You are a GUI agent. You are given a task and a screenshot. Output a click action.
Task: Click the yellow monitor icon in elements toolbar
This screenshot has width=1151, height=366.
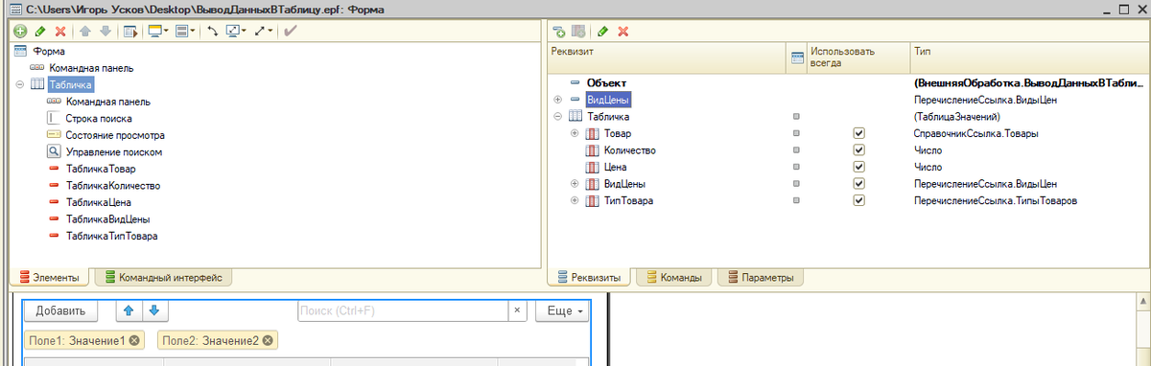(x=154, y=32)
